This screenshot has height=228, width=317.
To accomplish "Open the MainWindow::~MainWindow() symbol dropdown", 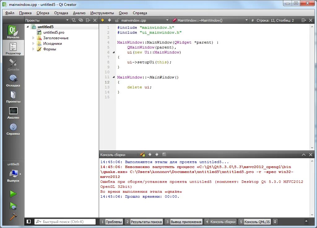I will coord(210,20).
